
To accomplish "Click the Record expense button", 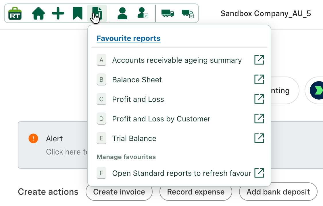I will pos(196,192).
